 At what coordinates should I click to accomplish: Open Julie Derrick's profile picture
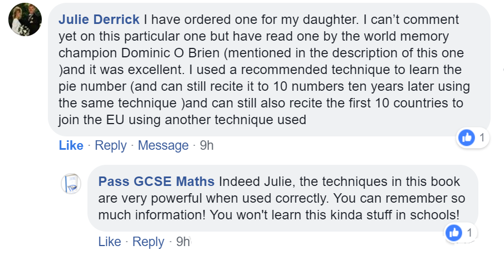pyautogui.click(x=25, y=20)
